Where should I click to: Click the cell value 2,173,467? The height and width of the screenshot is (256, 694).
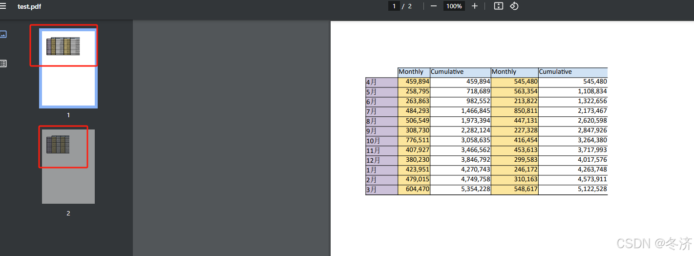pyautogui.click(x=592, y=111)
